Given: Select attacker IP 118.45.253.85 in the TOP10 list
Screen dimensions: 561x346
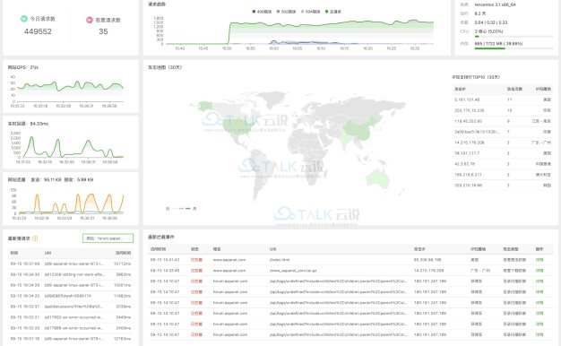Looking at the screenshot, I should 468,121.
